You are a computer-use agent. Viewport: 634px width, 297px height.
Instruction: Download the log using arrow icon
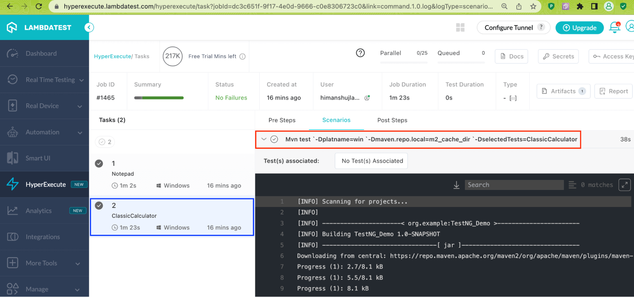456,185
